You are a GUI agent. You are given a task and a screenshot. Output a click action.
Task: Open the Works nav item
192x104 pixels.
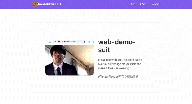tap(155, 4)
